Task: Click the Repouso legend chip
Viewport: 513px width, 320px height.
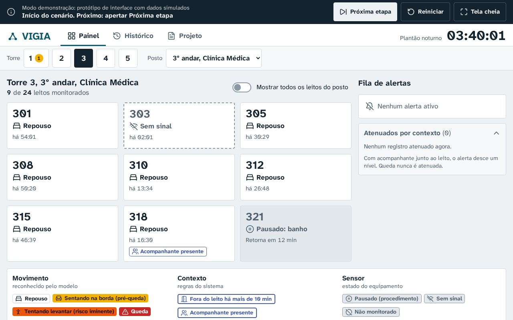Action: pyautogui.click(x=31, y=299)
